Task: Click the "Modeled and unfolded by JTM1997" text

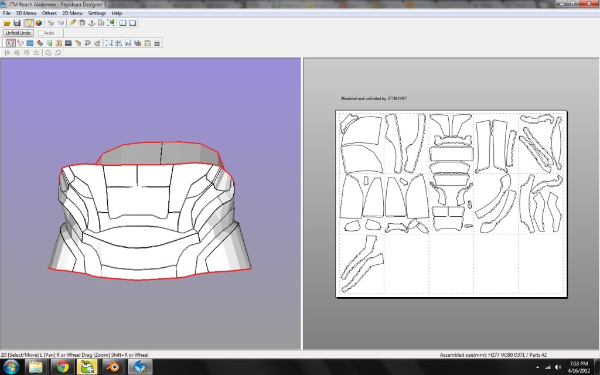Action: 374,98
